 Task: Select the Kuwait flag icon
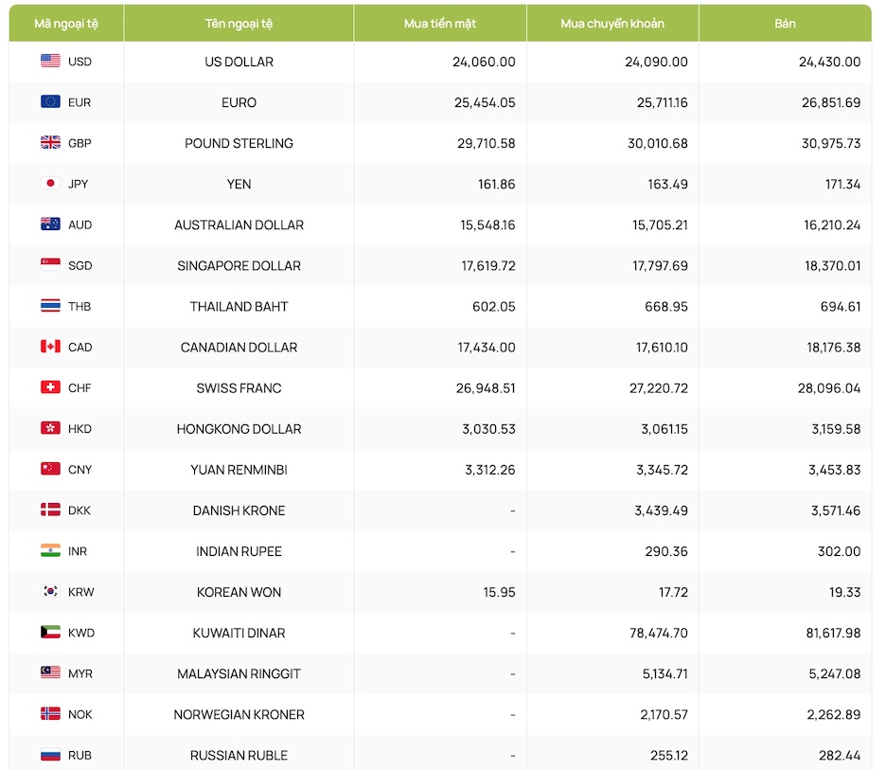50,633
